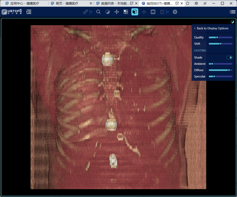Select the window level contrast tool
237x197 pixels.
pyautogui.click(x=108, y=12)
